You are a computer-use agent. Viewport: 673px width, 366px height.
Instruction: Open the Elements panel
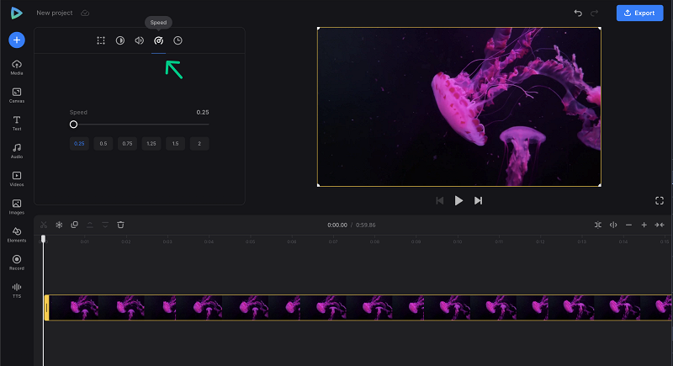tap(17, 235)
